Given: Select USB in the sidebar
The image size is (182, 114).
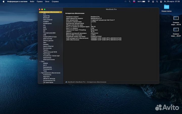Looking at the screenshot, I should (44, 35).
